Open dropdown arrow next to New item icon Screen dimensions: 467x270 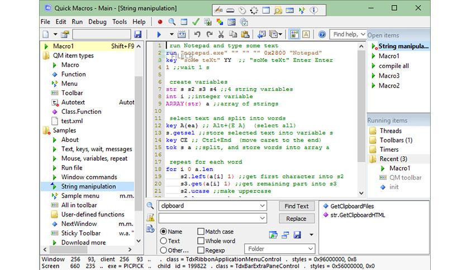55,35
